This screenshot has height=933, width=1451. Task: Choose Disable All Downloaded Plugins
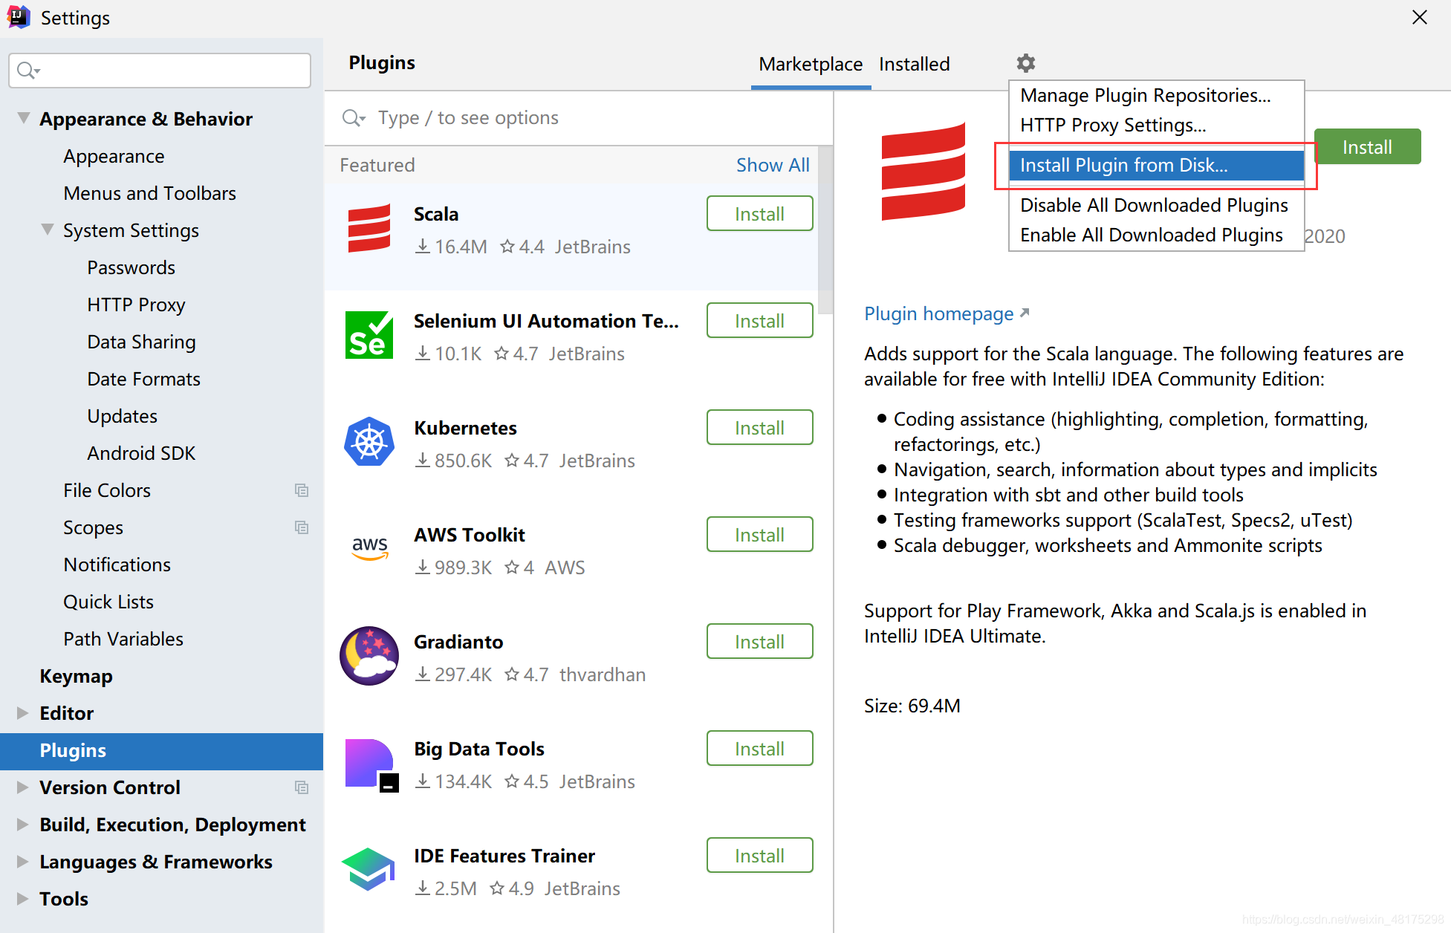click(x=1156, y=205)
